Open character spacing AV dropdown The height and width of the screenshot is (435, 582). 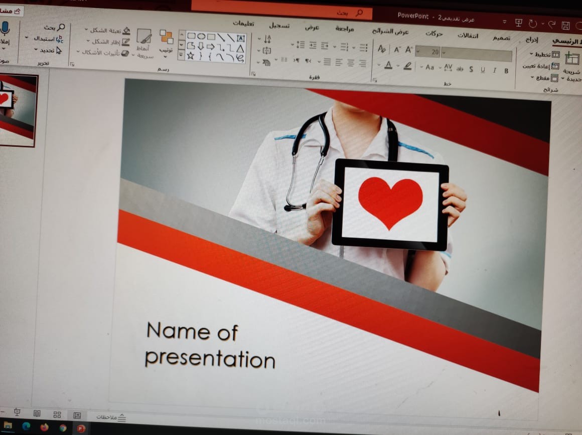point(446,68)
